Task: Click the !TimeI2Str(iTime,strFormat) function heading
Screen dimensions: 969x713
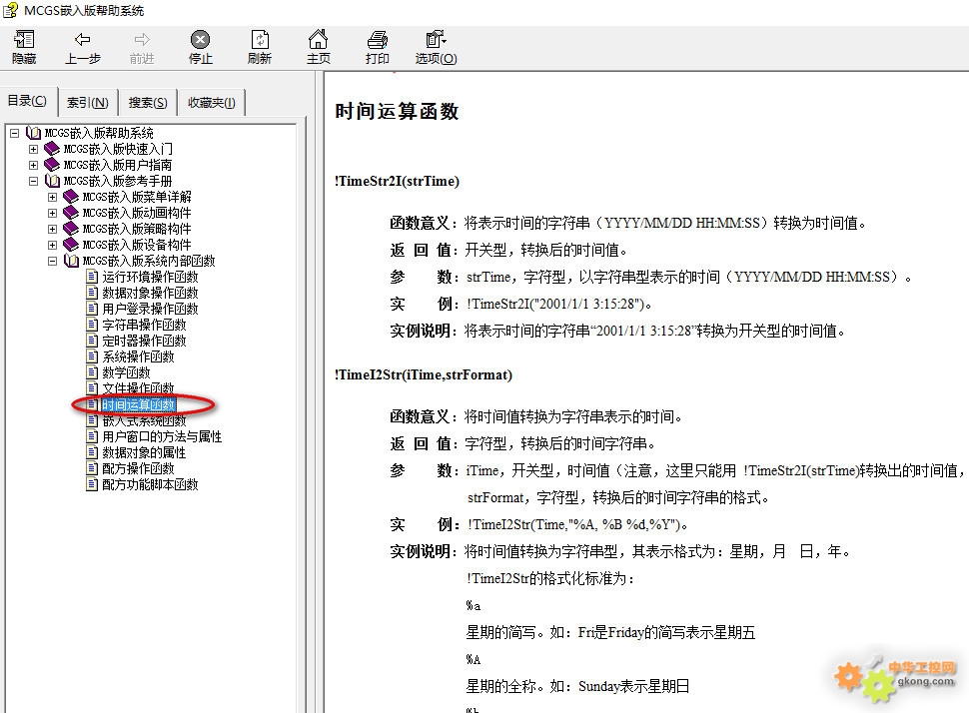Action: [x=424, y=375]
